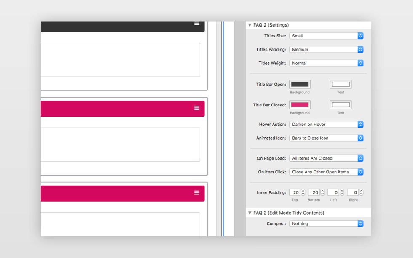Click the dark open FAQ title bar
The height and width of the screenshot is (258, 413).
click(123, 27)
